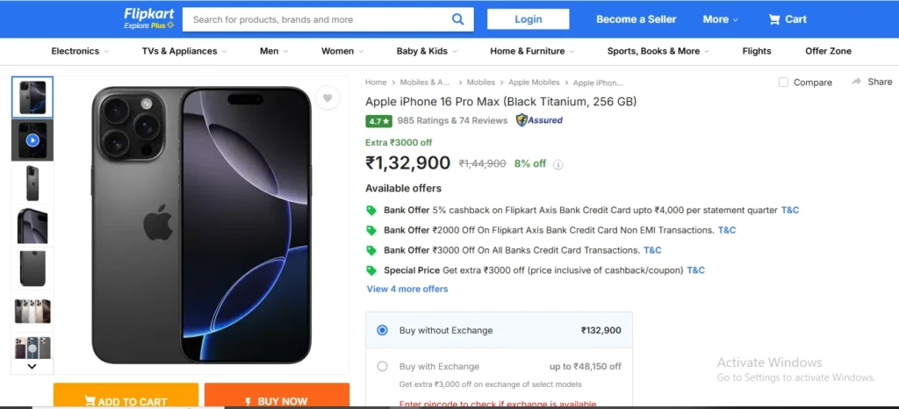899x409 pixels.
Task: Open the Cart icon in header
Action: click(x=774, y=19)
